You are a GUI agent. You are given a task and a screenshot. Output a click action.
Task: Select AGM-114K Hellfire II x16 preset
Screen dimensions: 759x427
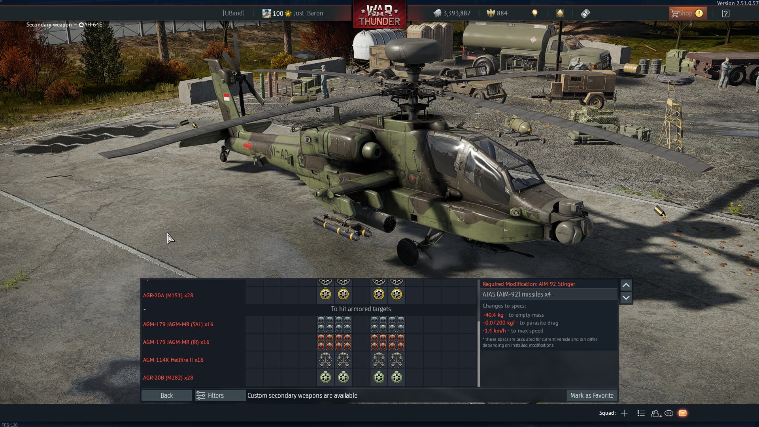(x=173, y=360)
